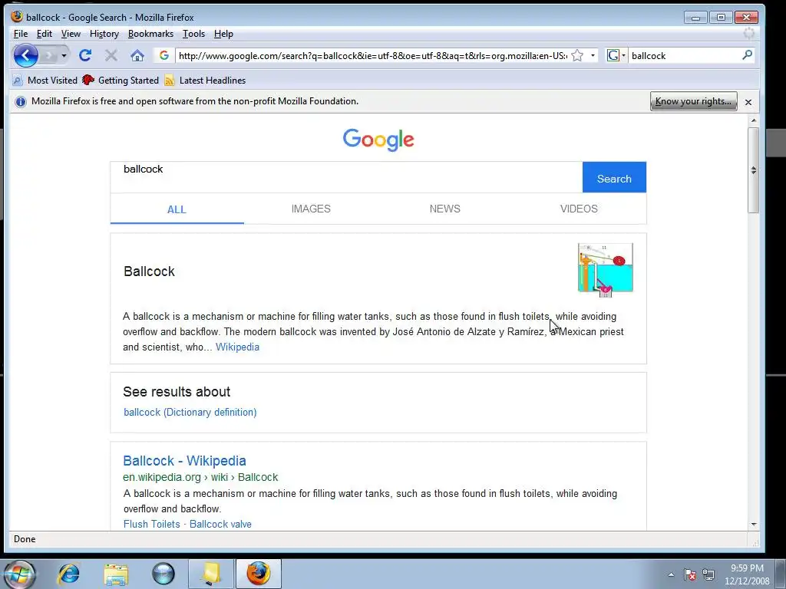
Task: Click the Done status bar text
Action: point(25,539)
